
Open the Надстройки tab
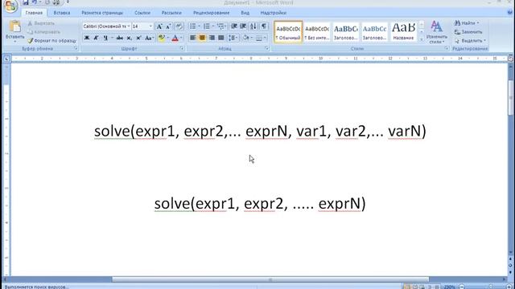[274, 13]
